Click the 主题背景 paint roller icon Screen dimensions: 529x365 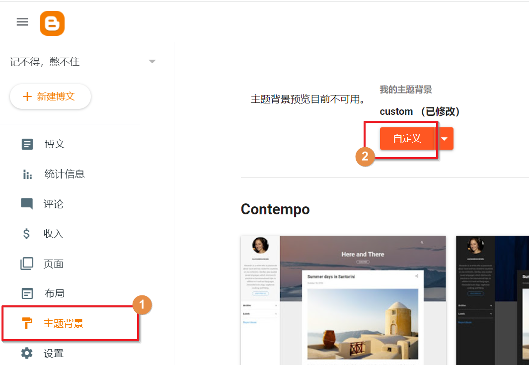click(x=27, y=323)
